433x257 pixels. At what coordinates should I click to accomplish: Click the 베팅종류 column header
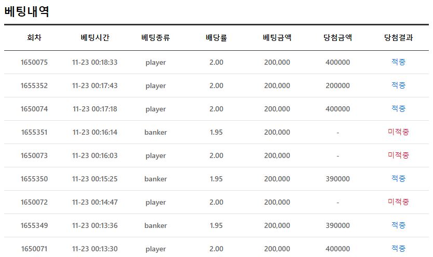click(x=156, y=37)
